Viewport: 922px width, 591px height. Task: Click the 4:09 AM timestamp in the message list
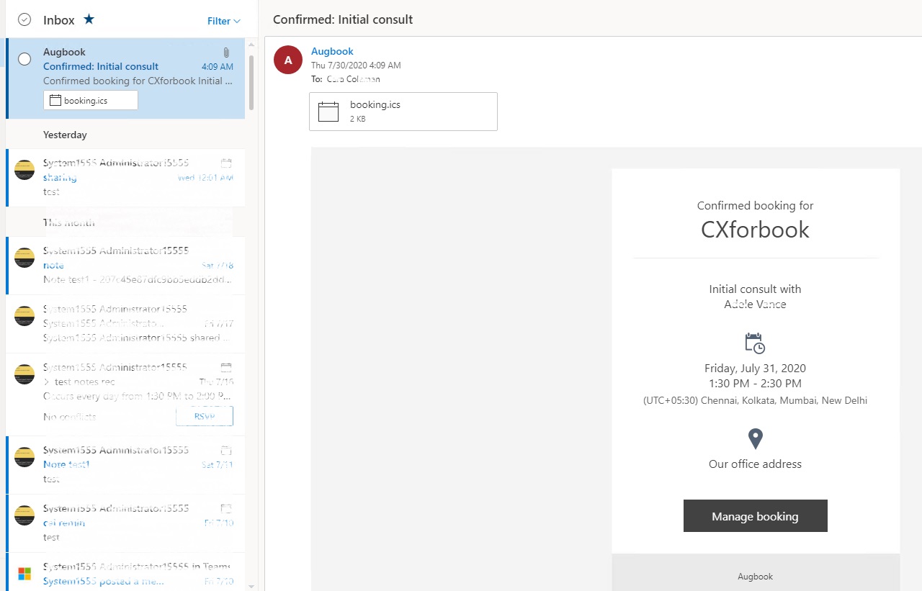click(218, 67)
